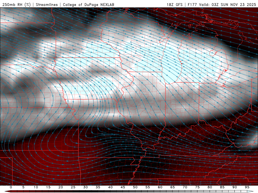Click the '18Z GFS' model label
258x193 pixels.
174,5
